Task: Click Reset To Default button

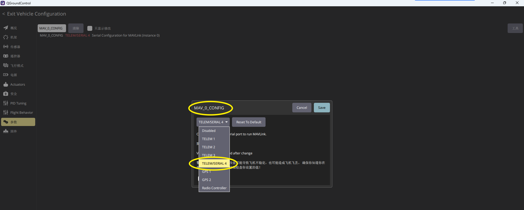Action: pyautogui.click(x=249, y=122)
